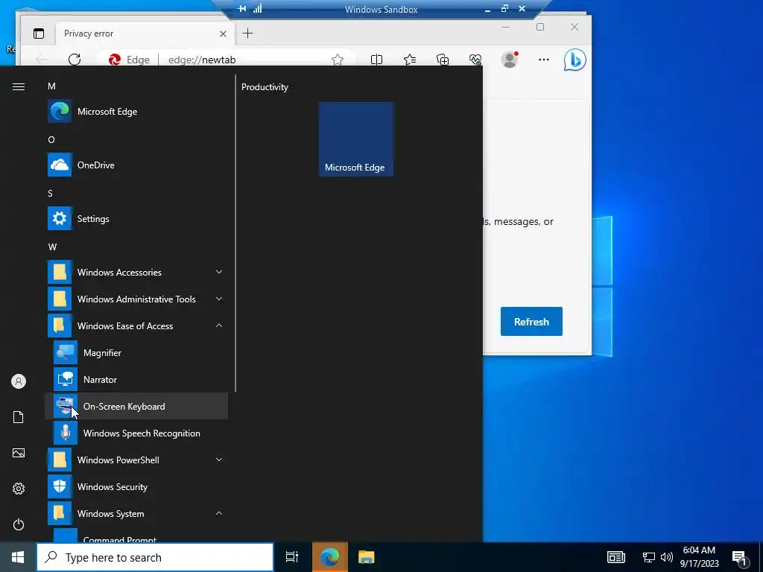The height and width of the screenshot is (572, 763).
Task: Click the taskbar search box
Action: [155, 557]
